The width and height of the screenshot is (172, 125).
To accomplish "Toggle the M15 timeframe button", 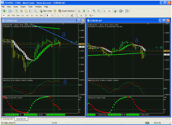I will [13, 15].
